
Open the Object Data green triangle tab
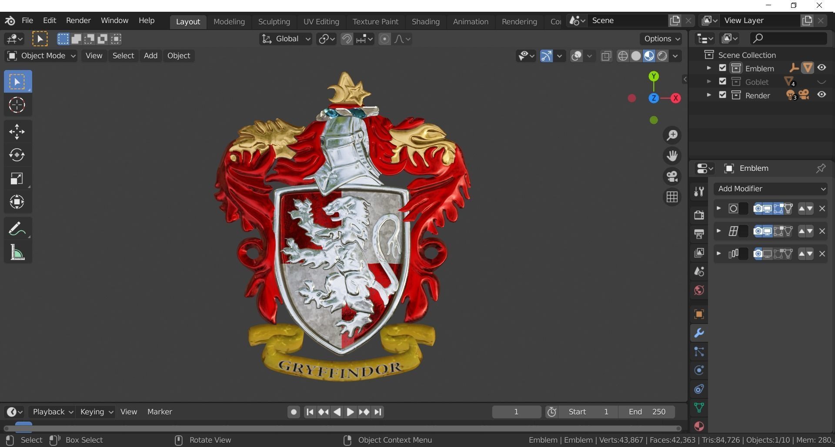pyautogui.click(x=699, y=408)
